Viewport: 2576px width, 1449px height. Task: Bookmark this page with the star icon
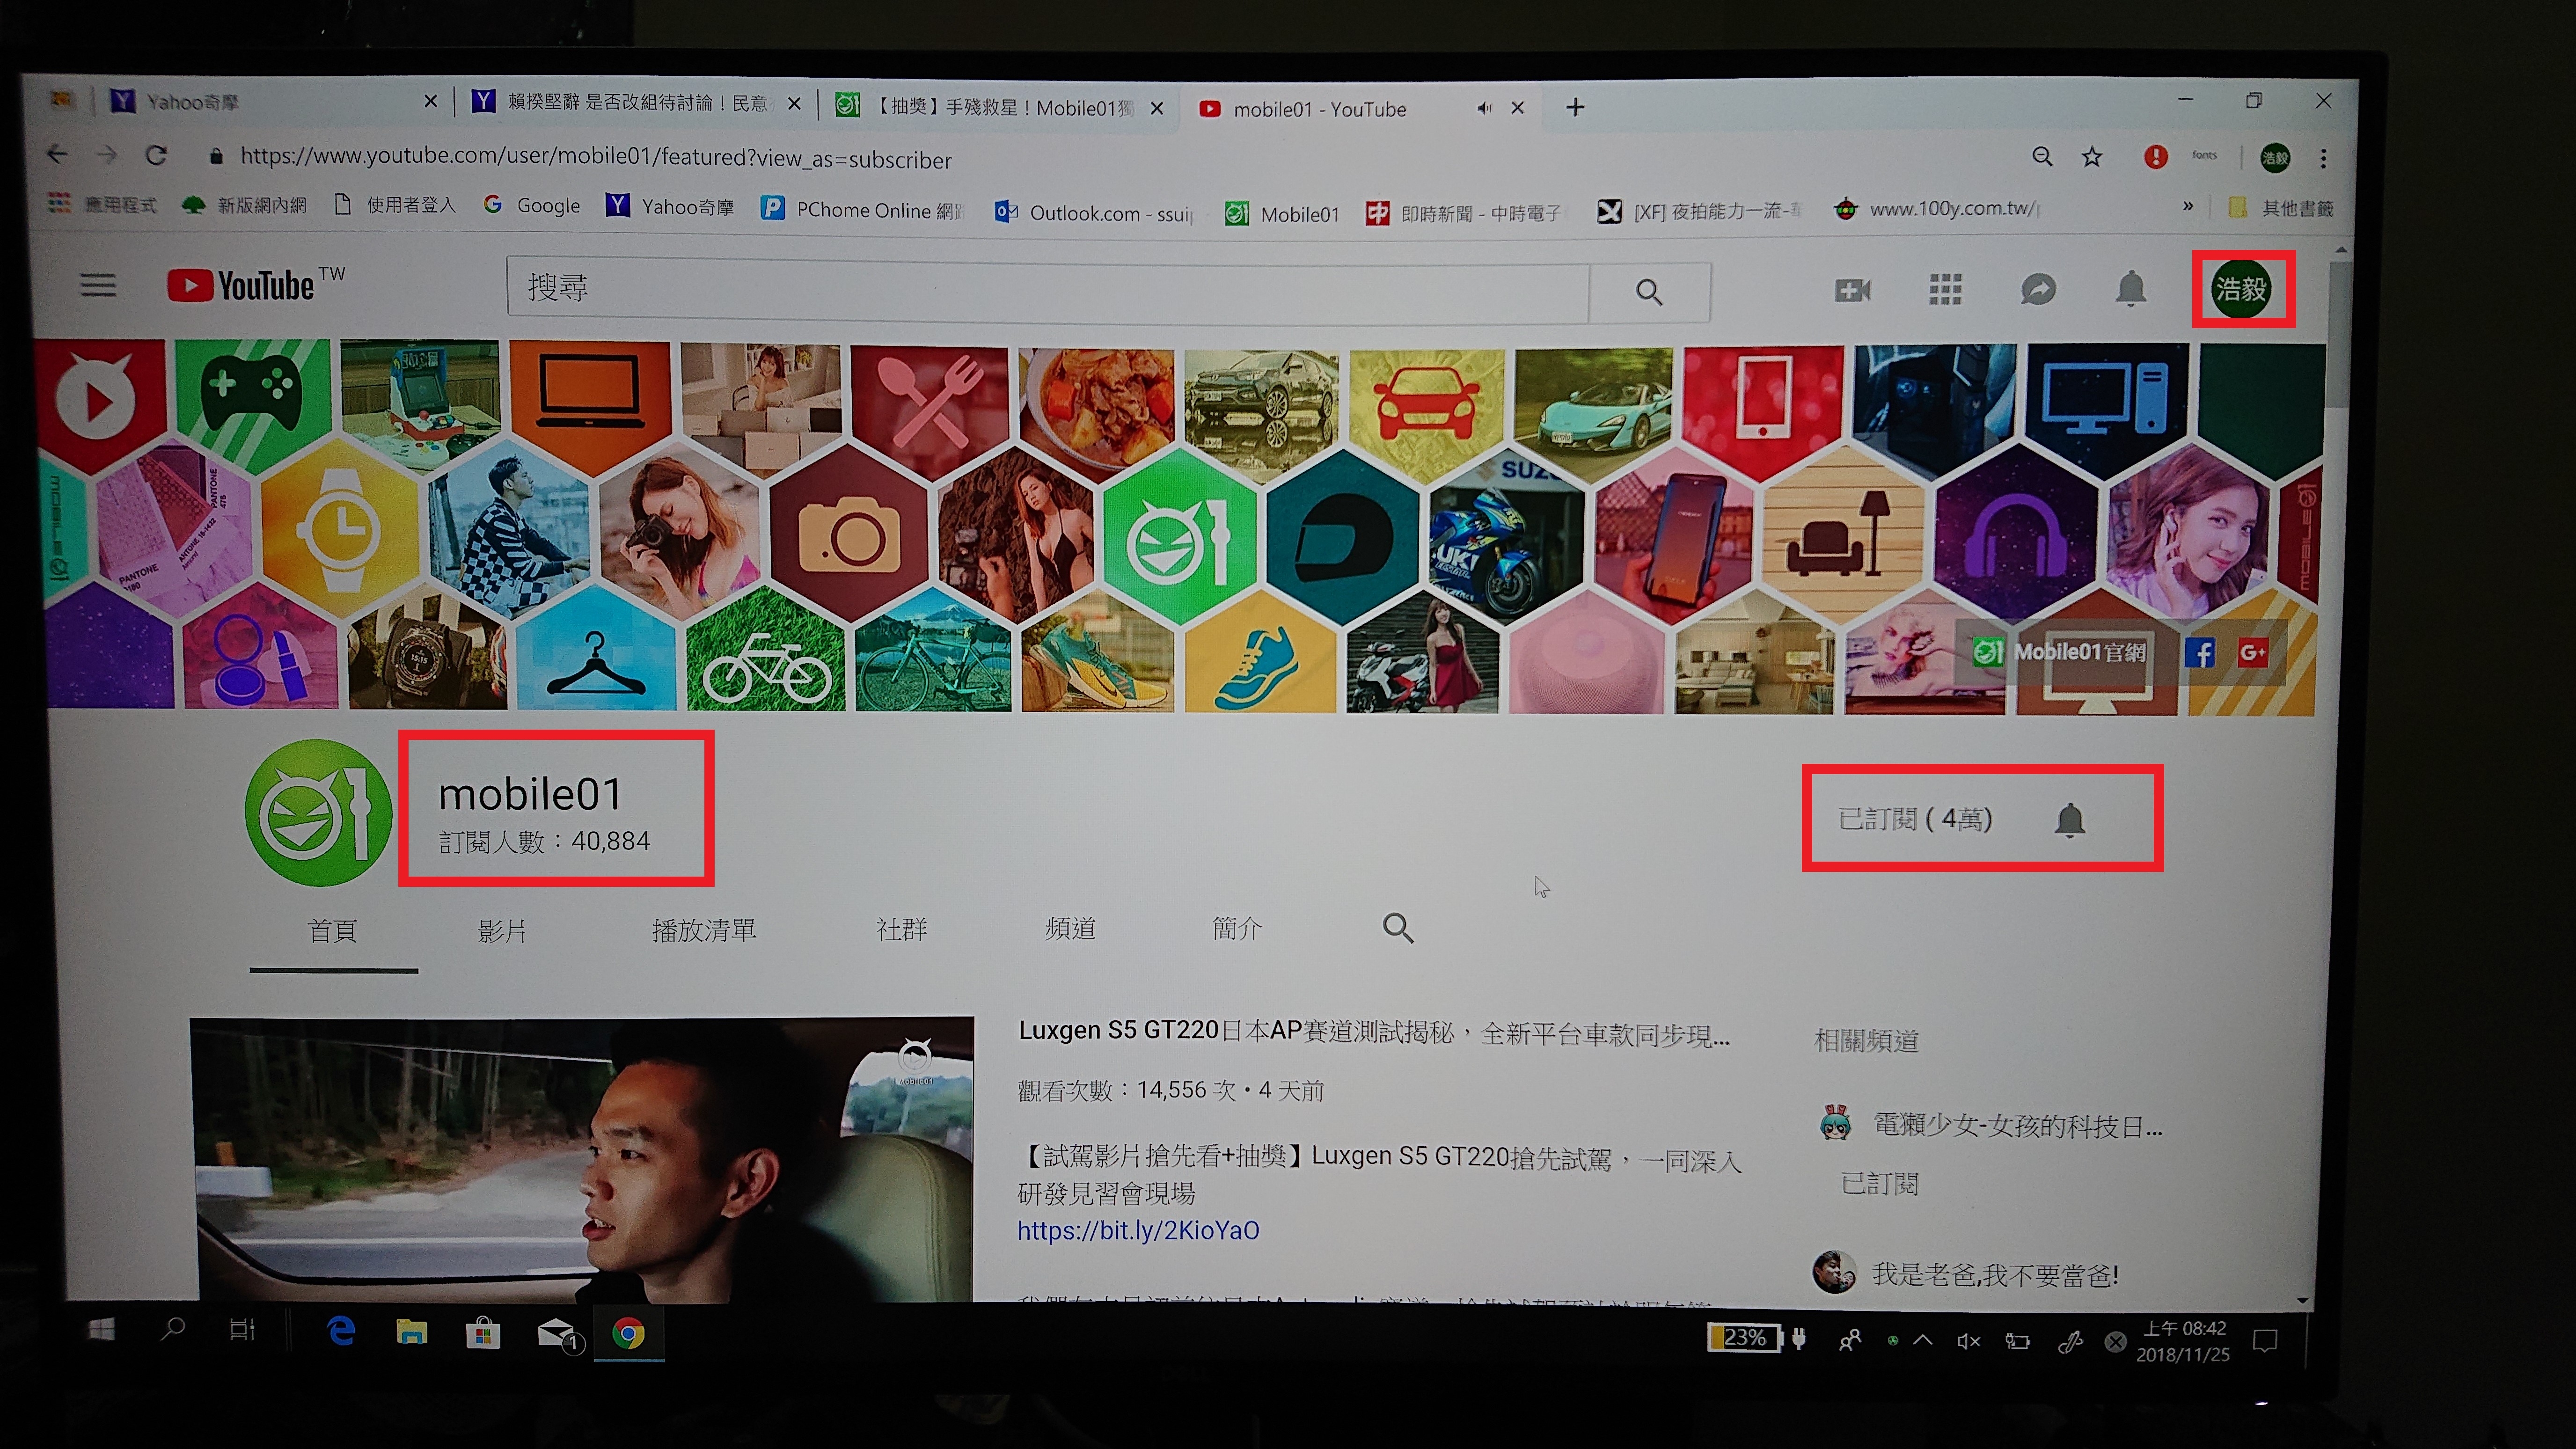click(x=2091, y=157)
